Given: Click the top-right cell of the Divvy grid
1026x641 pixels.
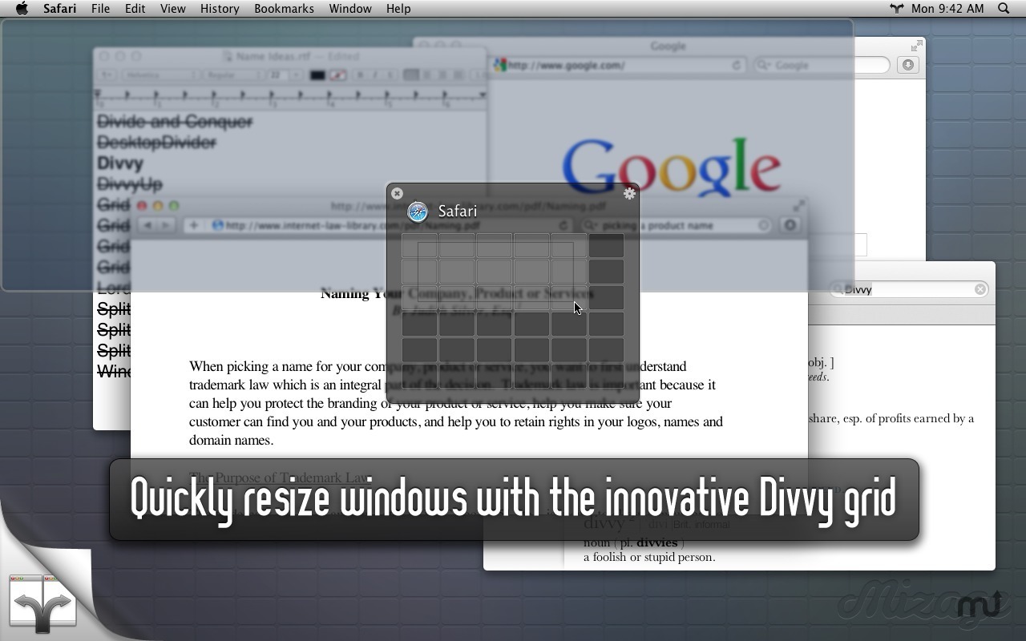Looking at the screenshot, I should click(x=606, y=245).
